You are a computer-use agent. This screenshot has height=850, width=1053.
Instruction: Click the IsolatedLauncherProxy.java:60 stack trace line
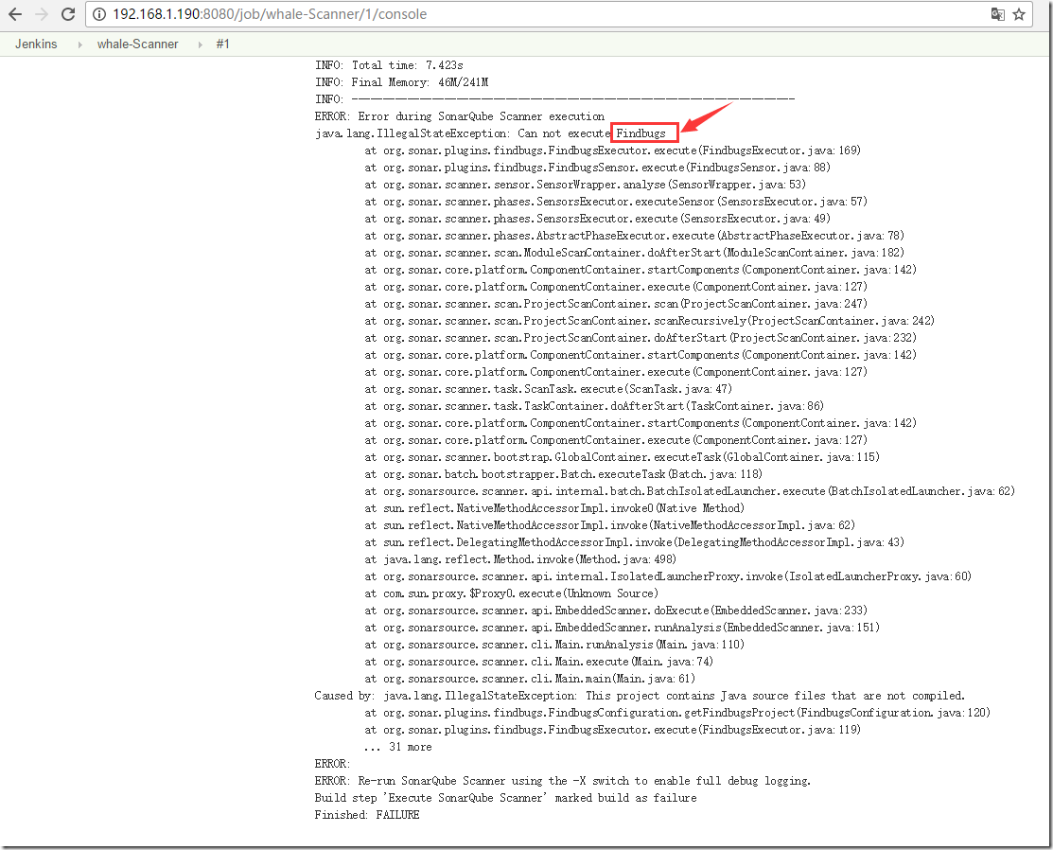pos(668,576)
